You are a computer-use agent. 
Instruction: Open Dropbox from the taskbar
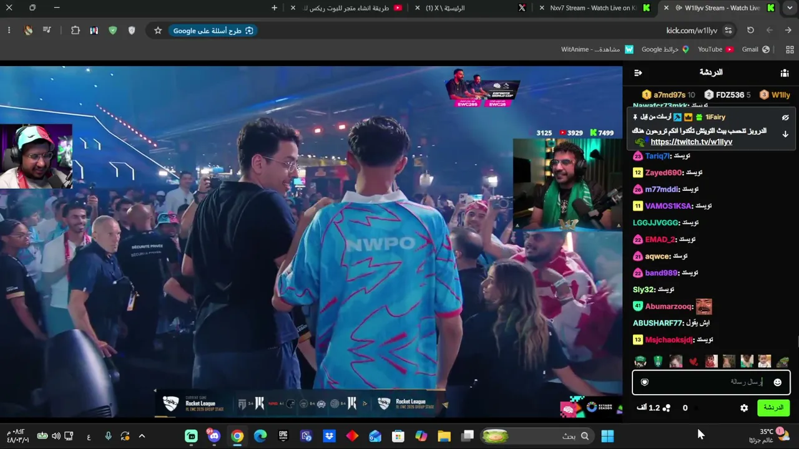click(x=330, y=436)
